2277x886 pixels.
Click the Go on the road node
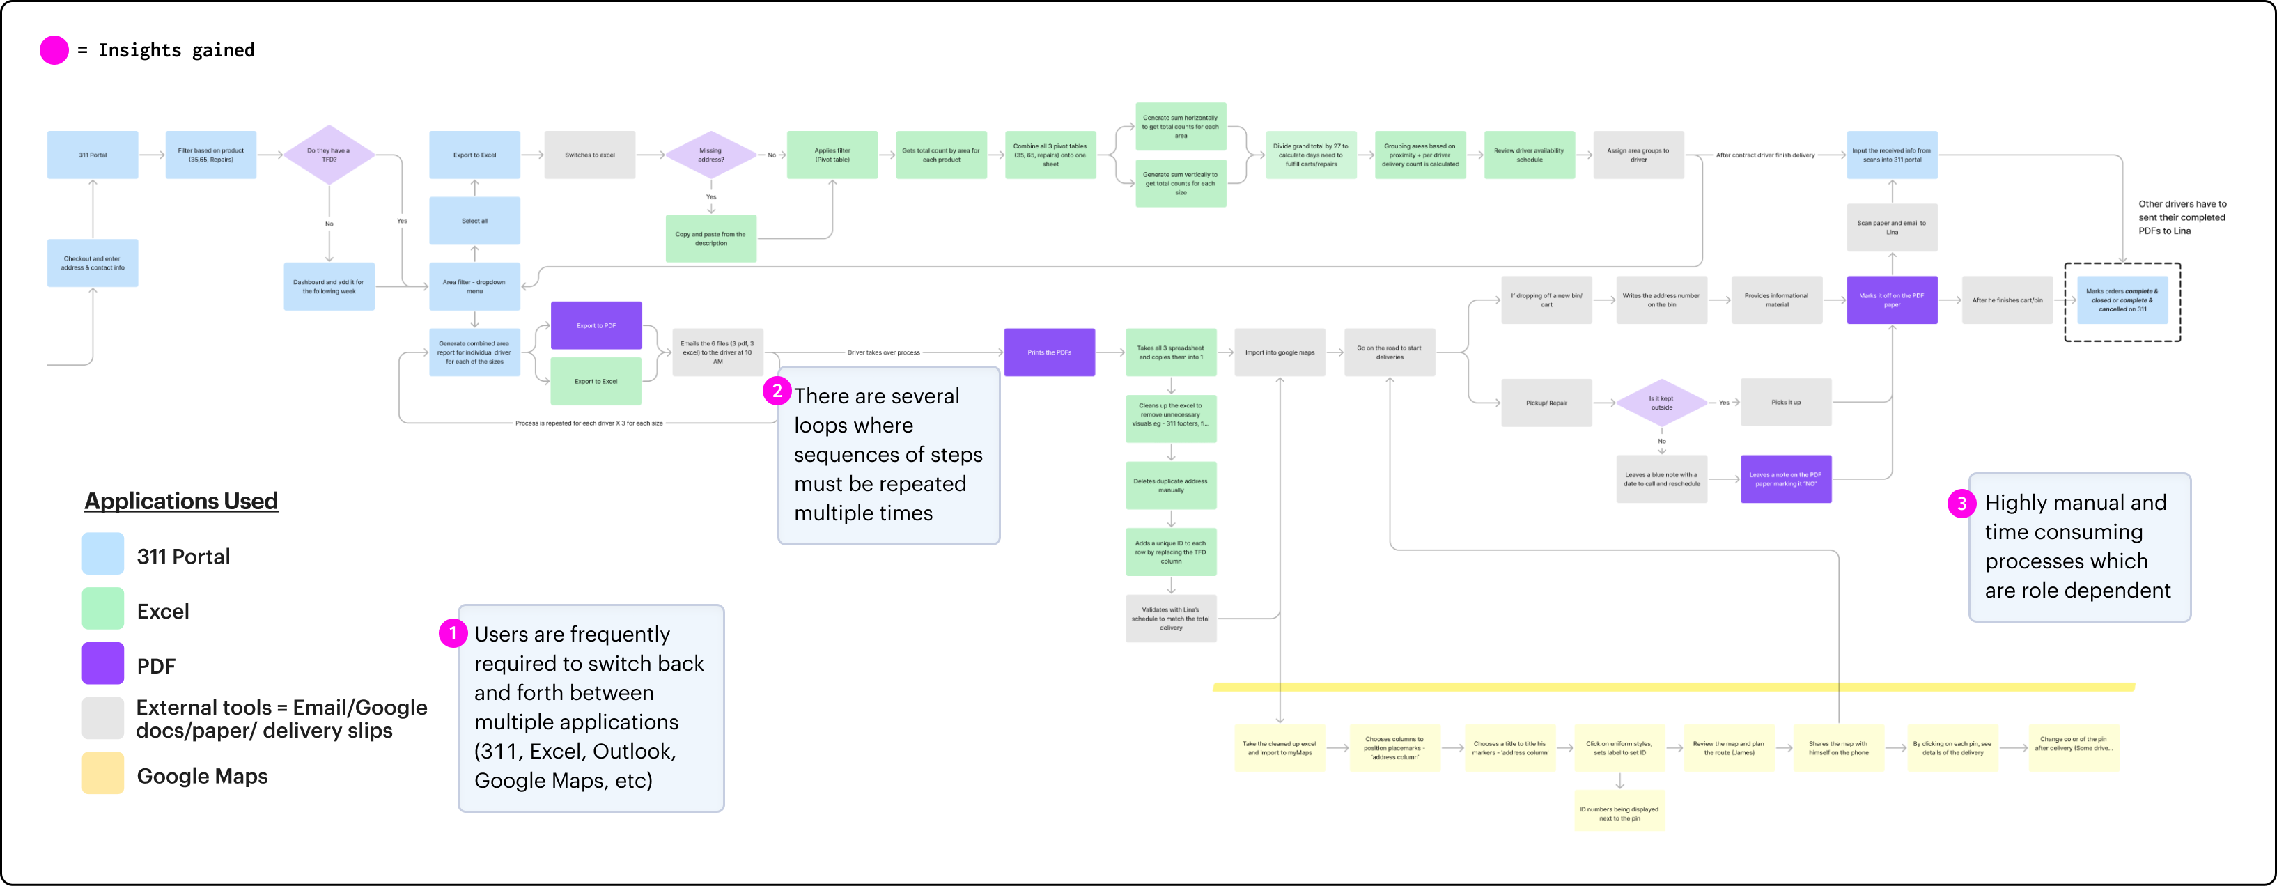click(1389, 352)
